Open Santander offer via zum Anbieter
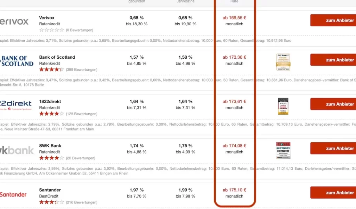356x209 pixels. (x=333, y=193)
